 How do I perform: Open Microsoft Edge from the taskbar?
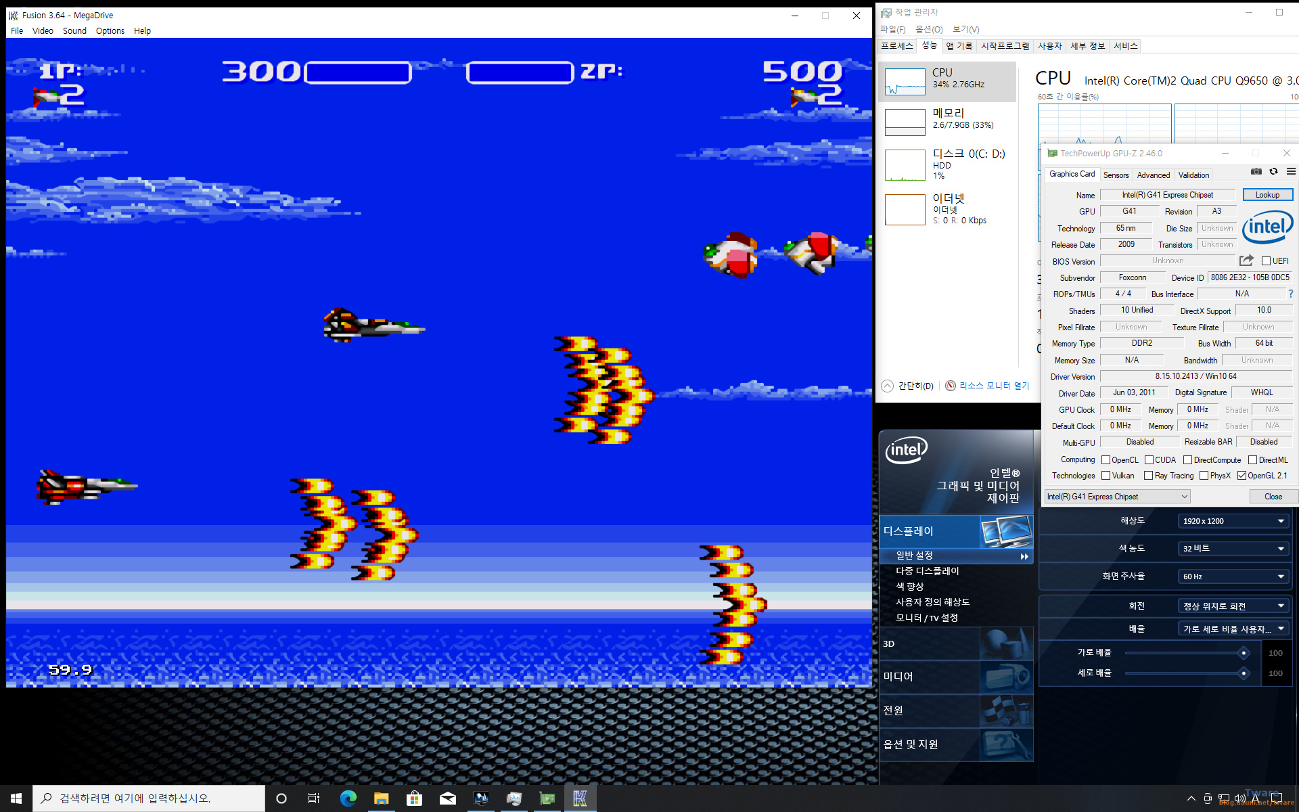(x=348, y=798)
